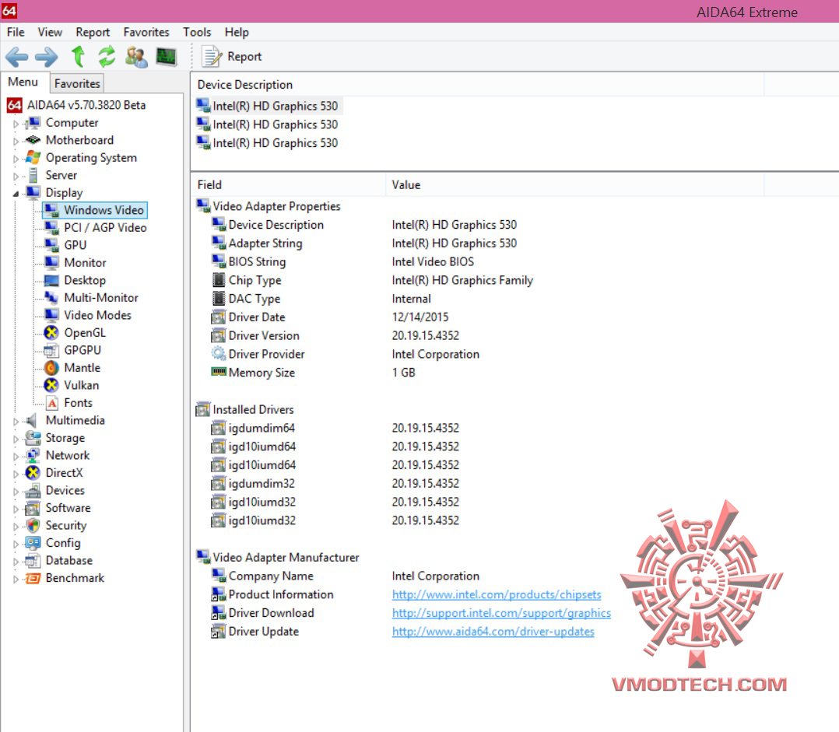Select second Intel(R) HD Graphics 530 device
The width and height of the screenshot is (839, 732).
tap(267, 124)
